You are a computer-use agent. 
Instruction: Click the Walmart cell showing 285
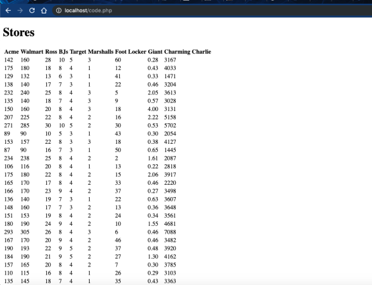tap(25, 125)
